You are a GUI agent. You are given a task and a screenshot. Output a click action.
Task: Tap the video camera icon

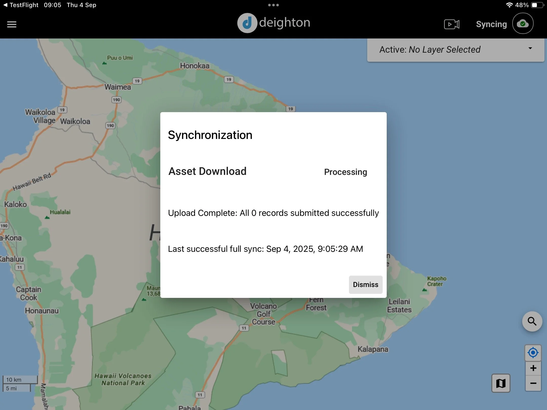point(452,24)
